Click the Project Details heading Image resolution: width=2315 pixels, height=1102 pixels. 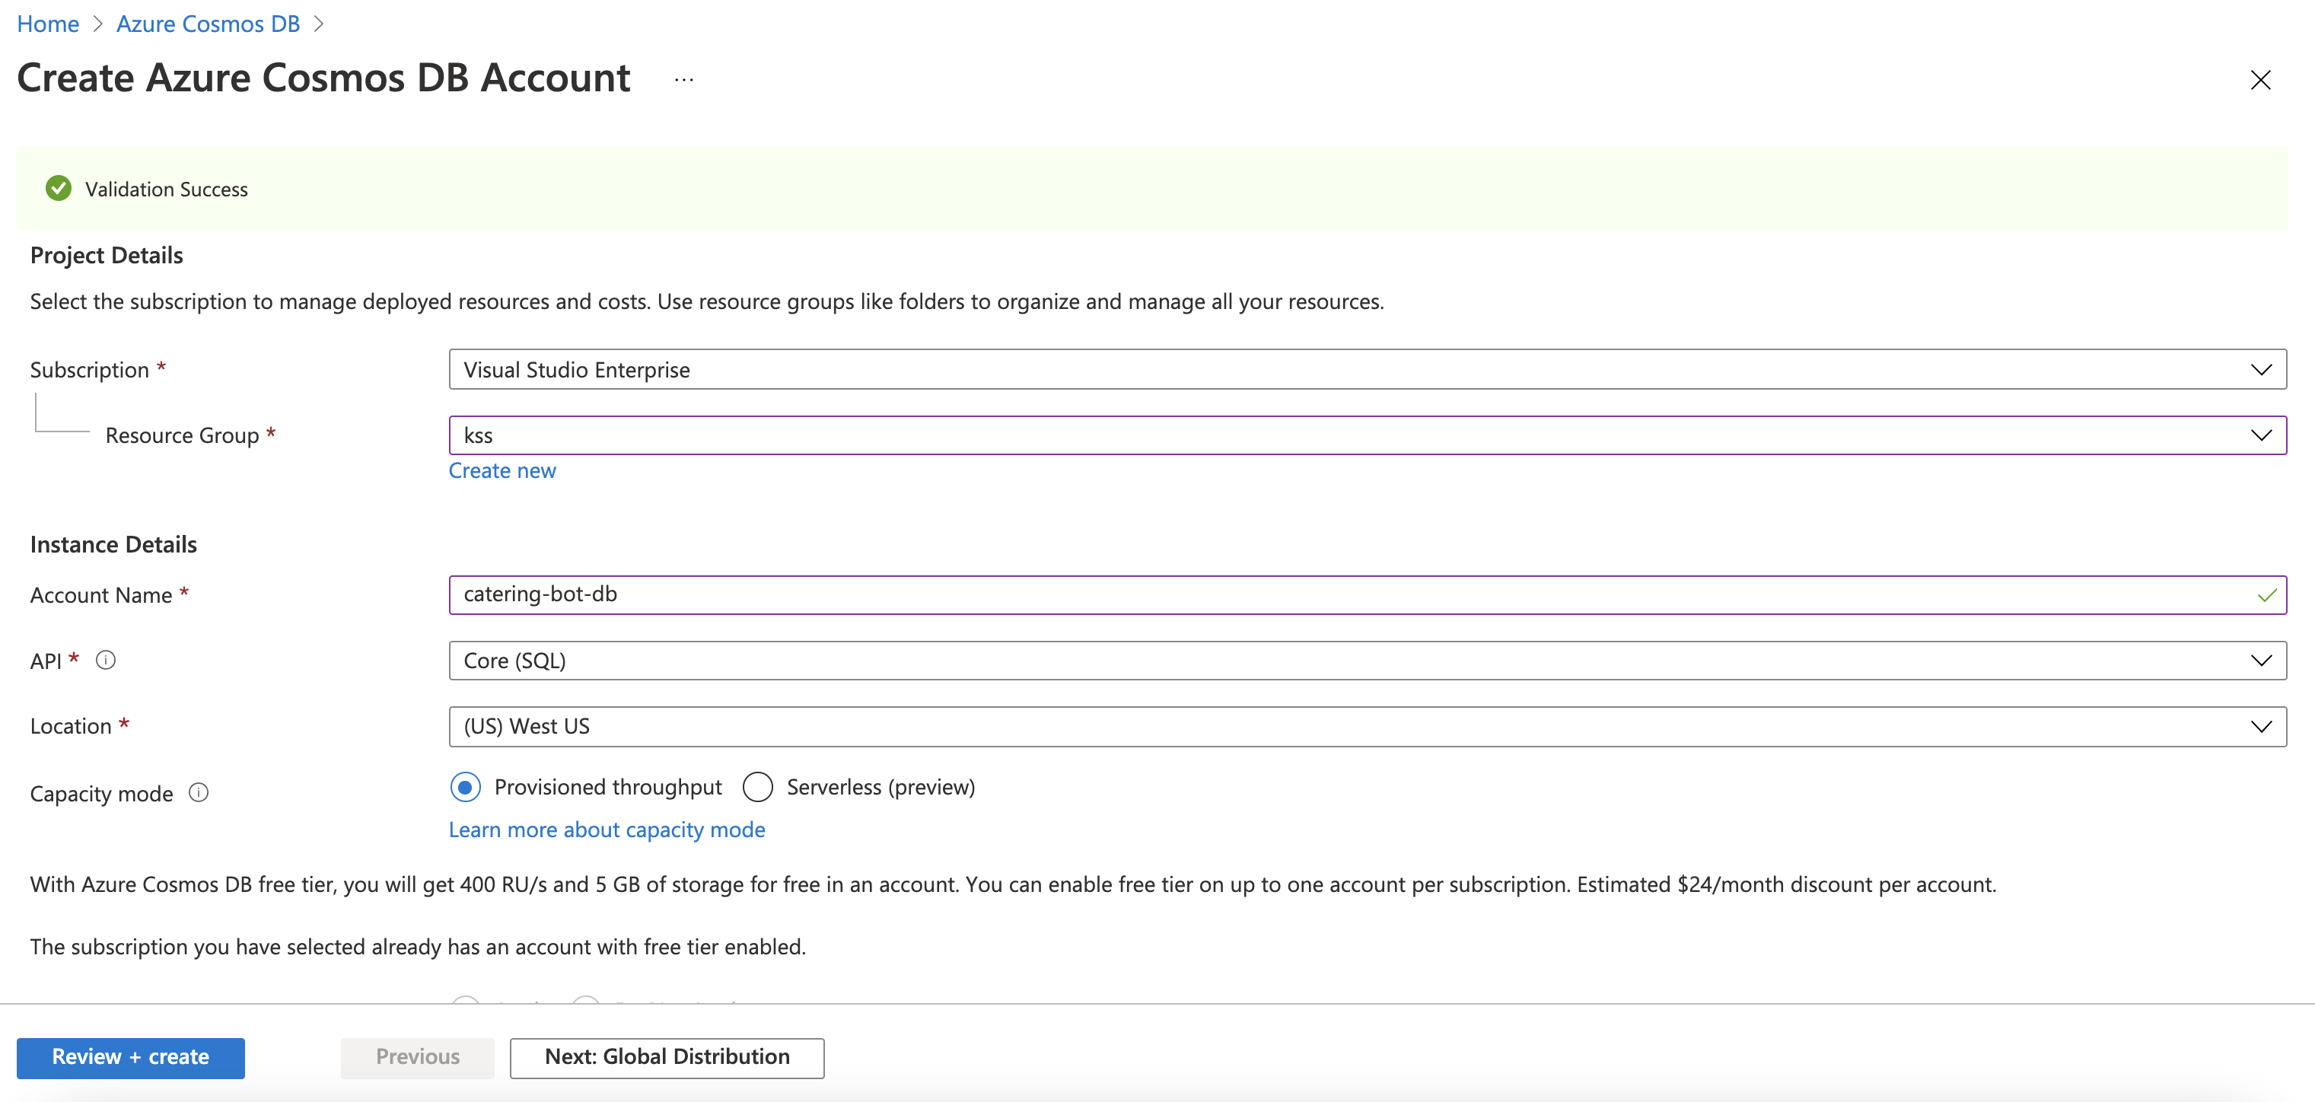click(x=107, y=255)
